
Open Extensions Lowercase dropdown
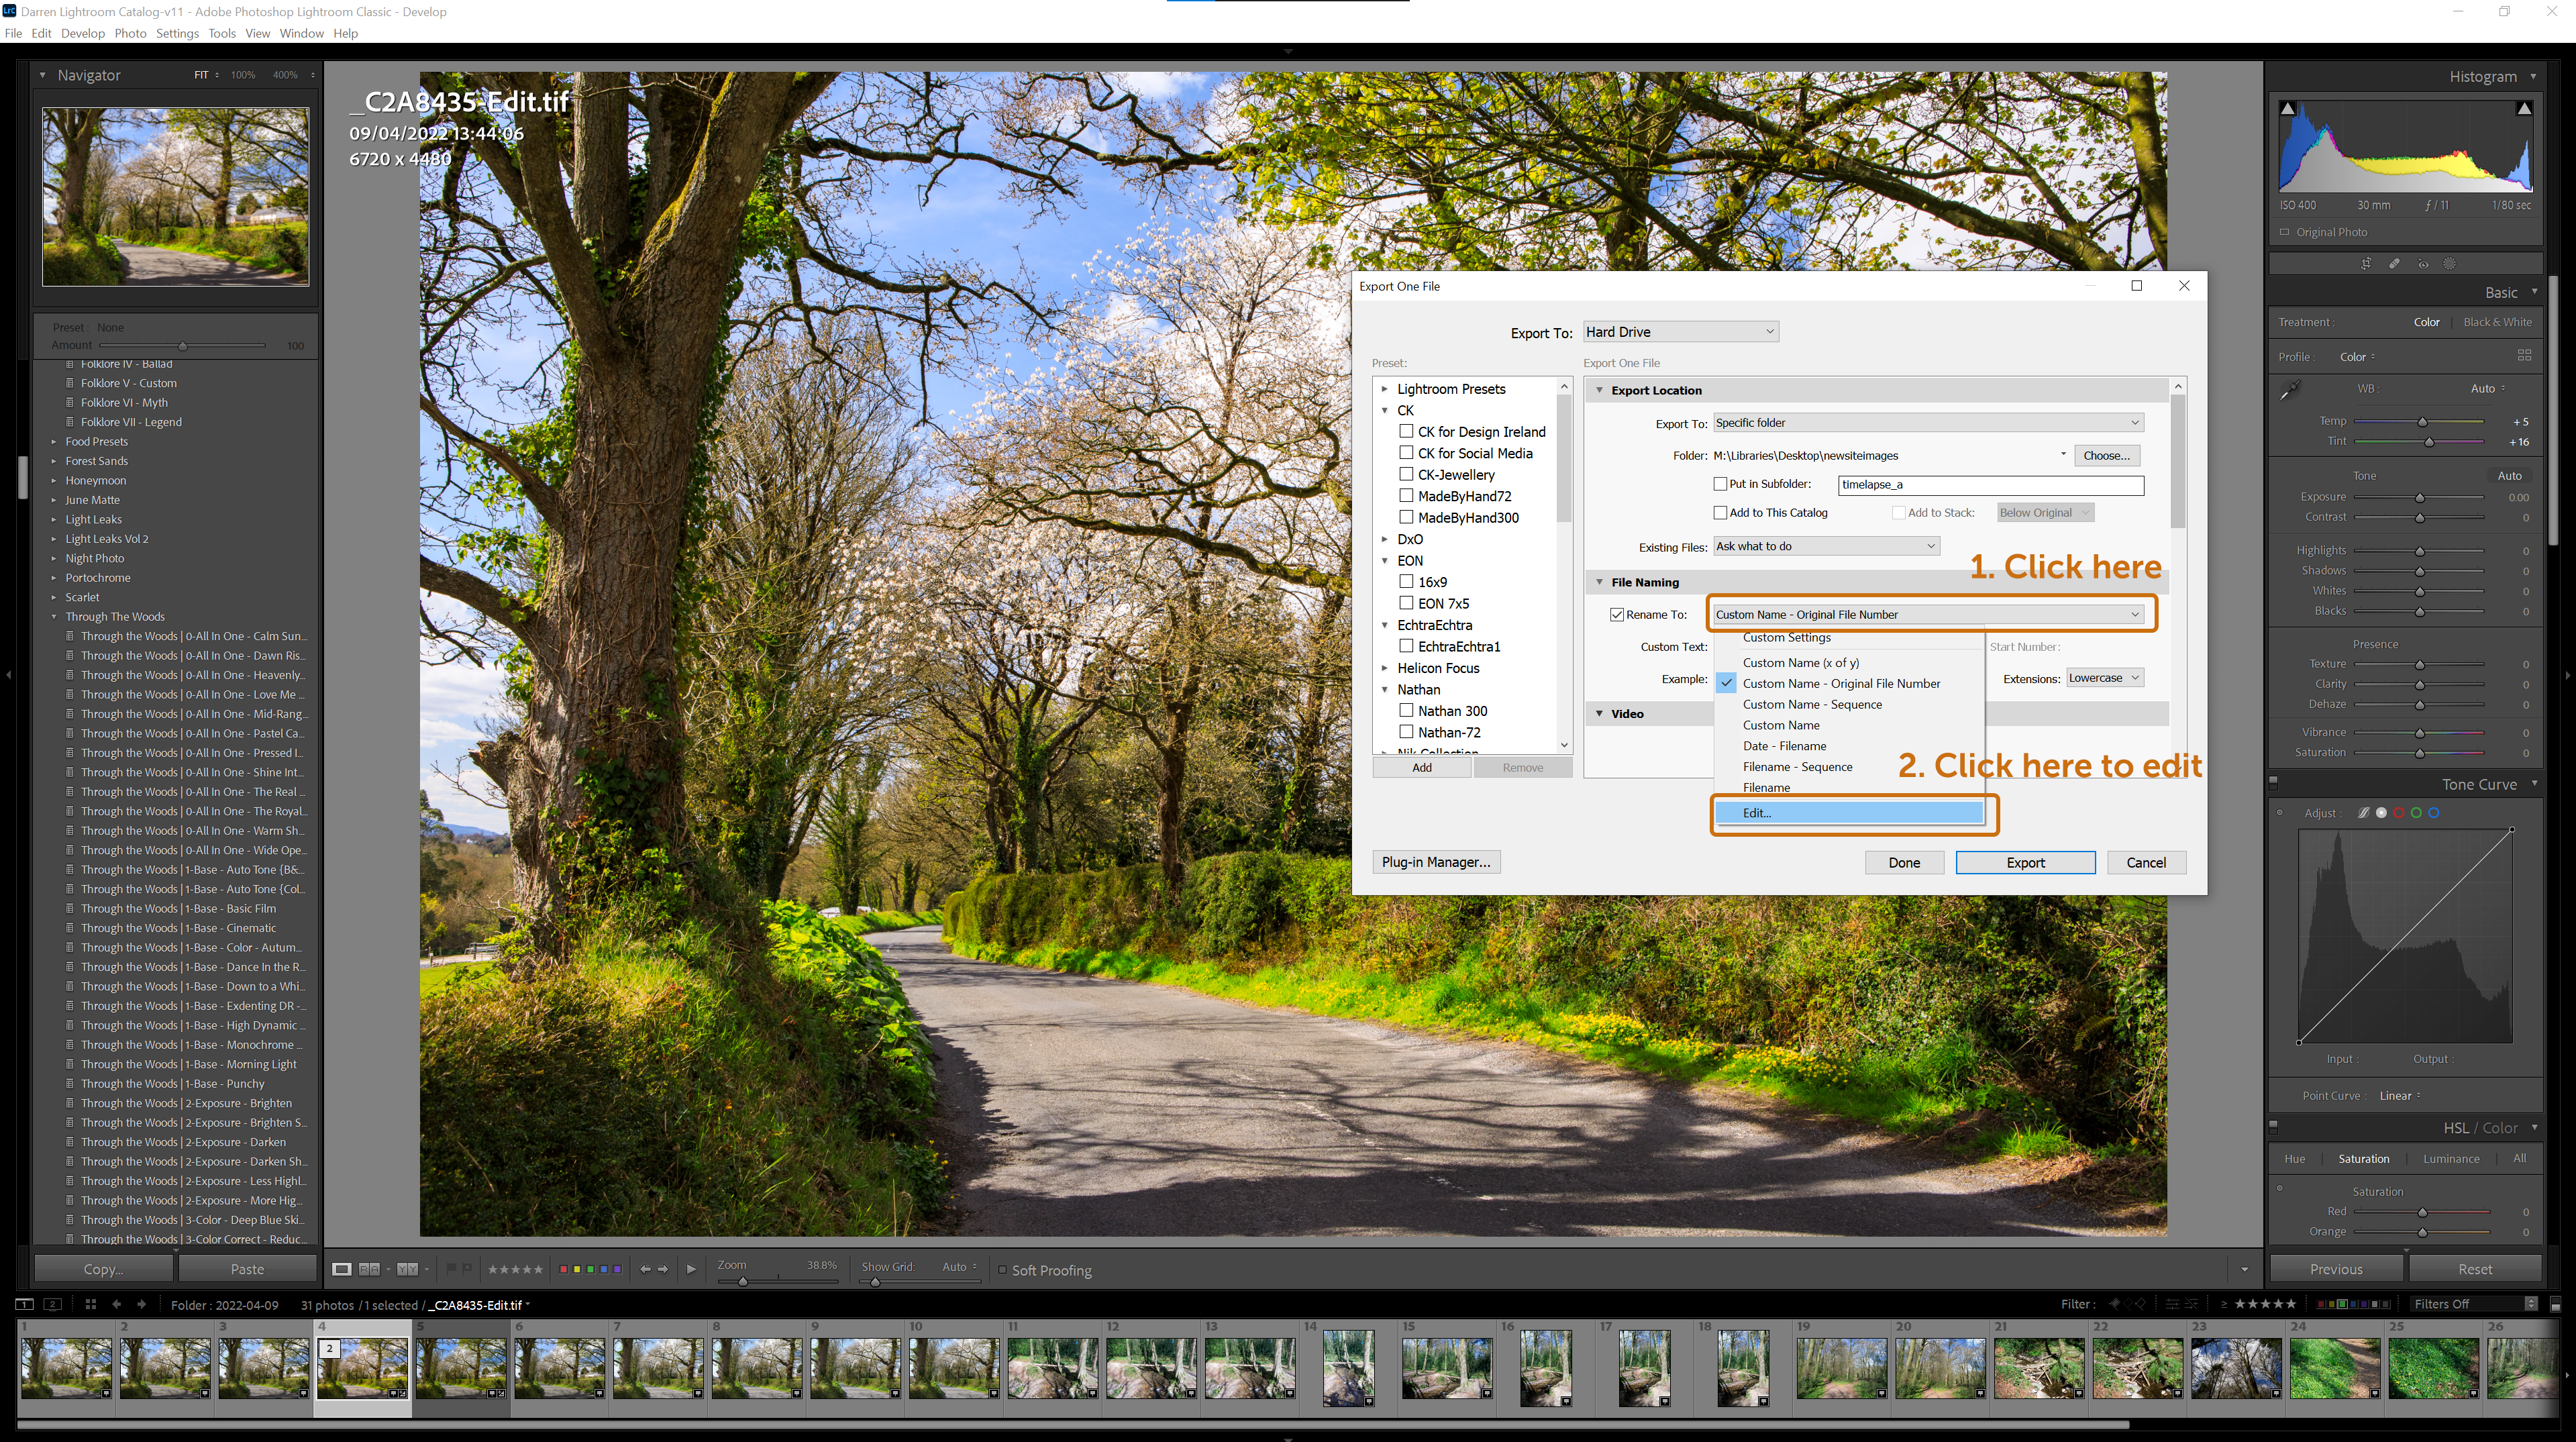[2104, 678]
